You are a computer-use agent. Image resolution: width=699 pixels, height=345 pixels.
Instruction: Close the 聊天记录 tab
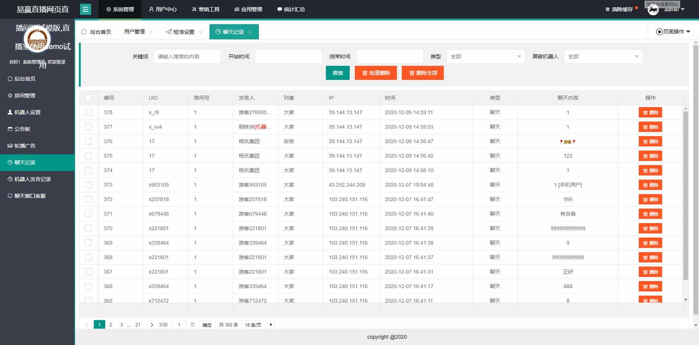pyautogui.click(x=250, y=32)
